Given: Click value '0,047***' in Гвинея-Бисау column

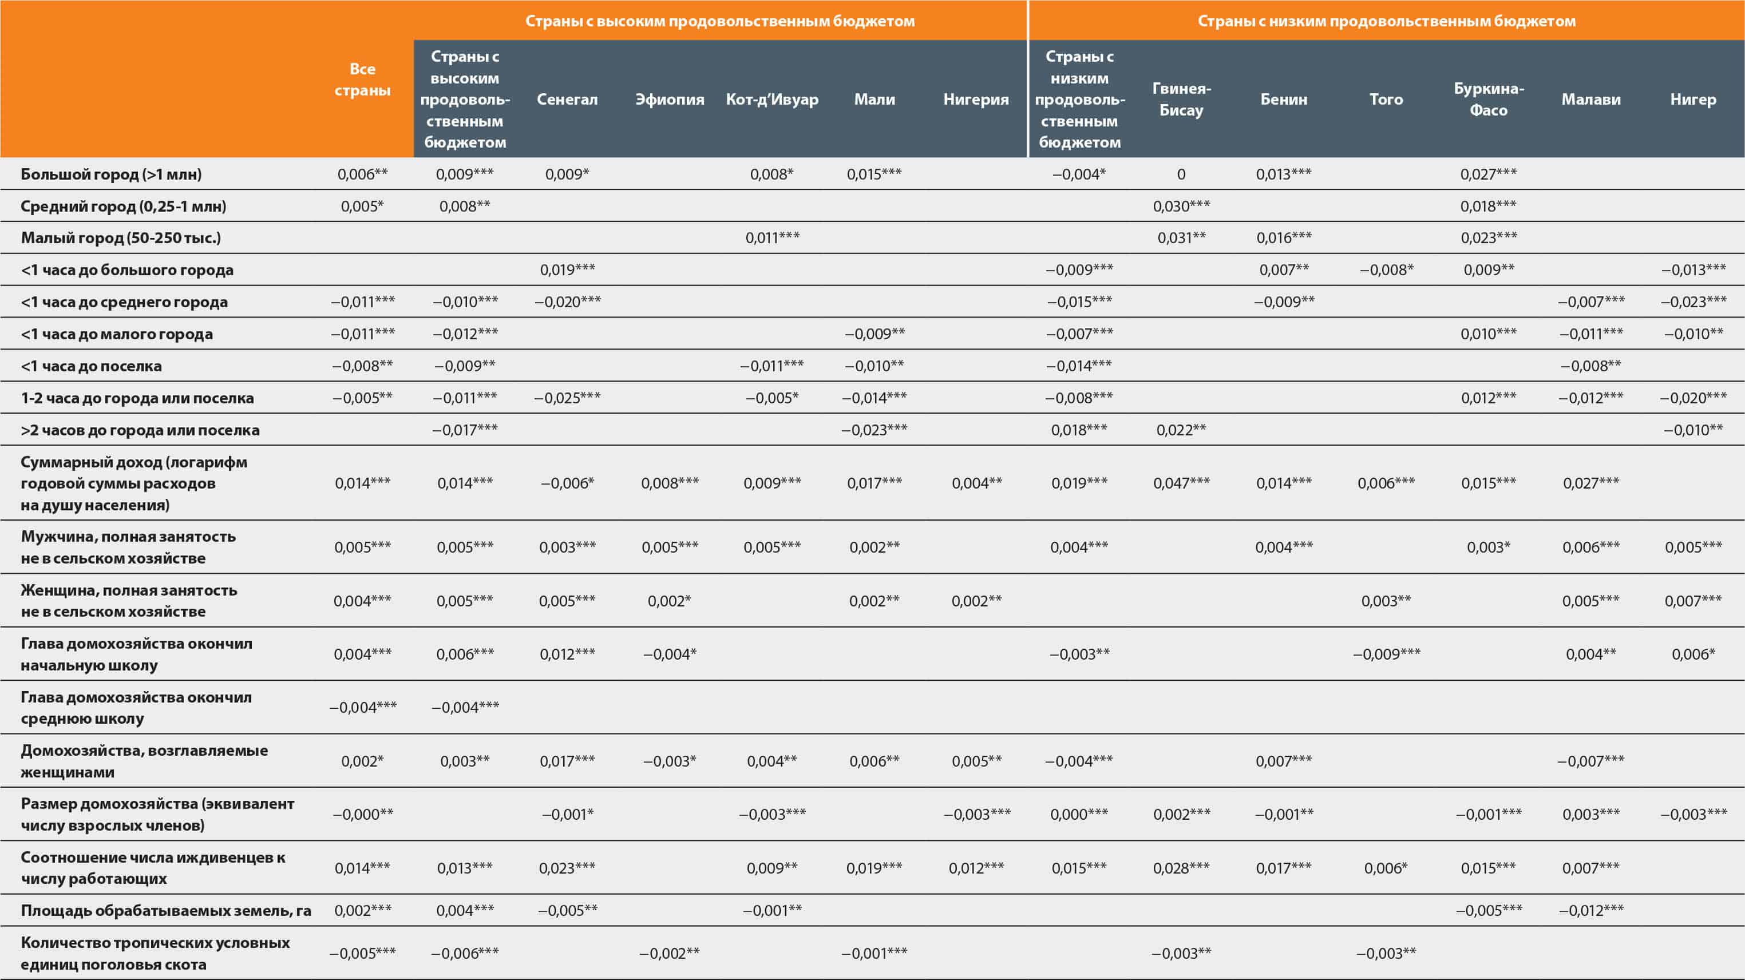Looking at the screenshot, I should pos(1181,483).
